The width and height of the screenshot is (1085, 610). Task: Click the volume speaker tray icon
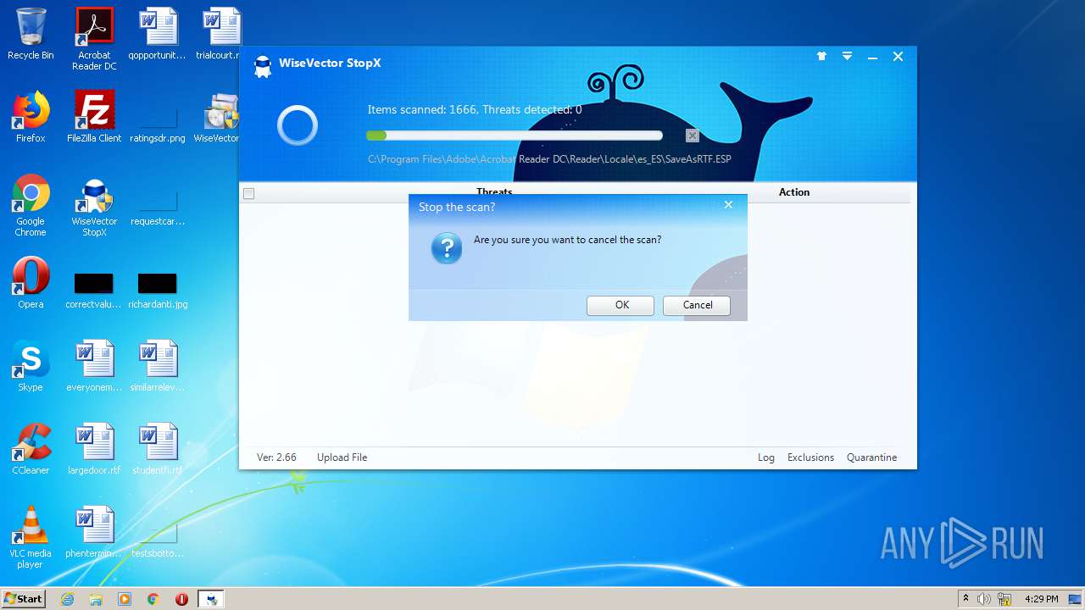(x=983, y=599)
